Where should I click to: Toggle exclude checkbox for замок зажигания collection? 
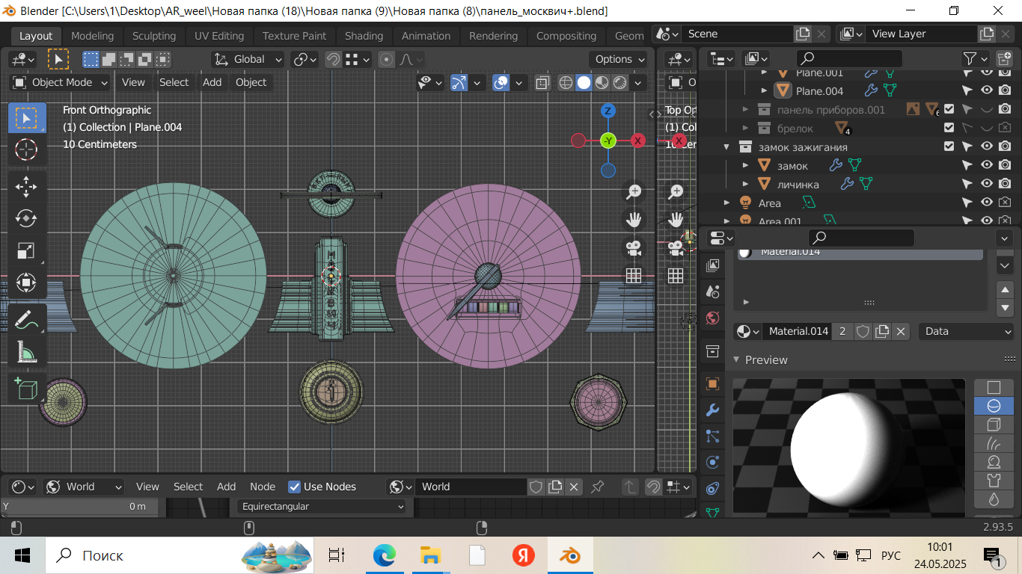pyautogui.click(x=949, y=146)
